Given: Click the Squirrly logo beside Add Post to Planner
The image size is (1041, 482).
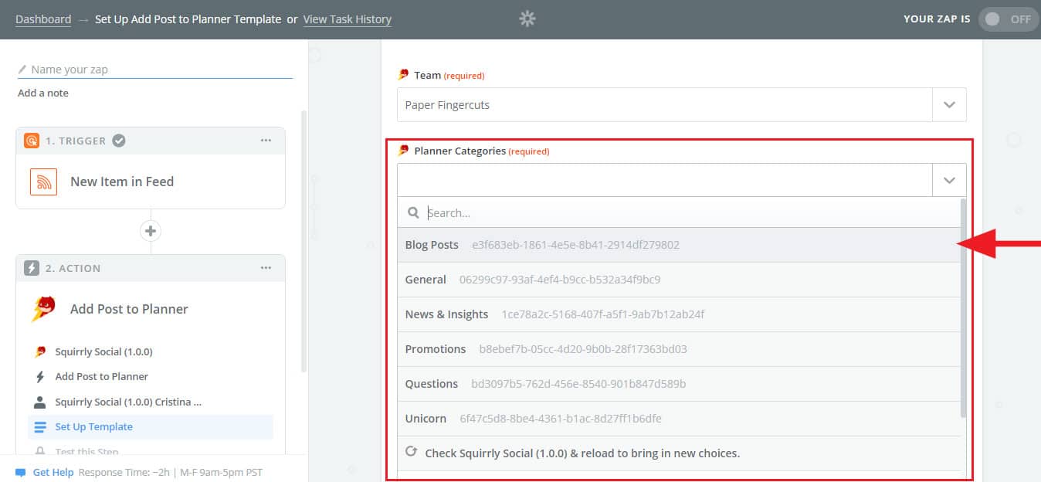Looking at the screenshot, I should [x=43, y=309].
